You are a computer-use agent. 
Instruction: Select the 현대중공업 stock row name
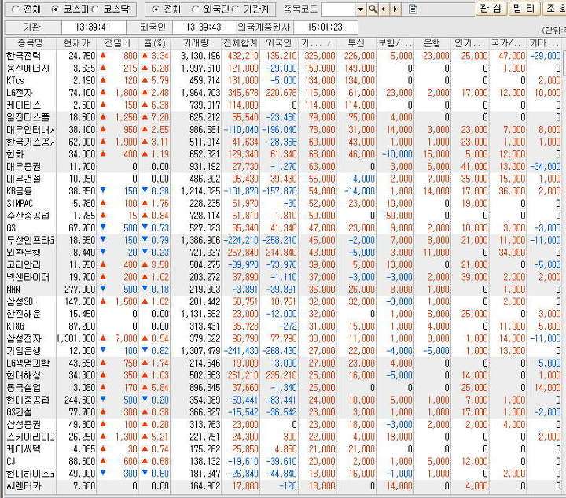pos(28,400)
